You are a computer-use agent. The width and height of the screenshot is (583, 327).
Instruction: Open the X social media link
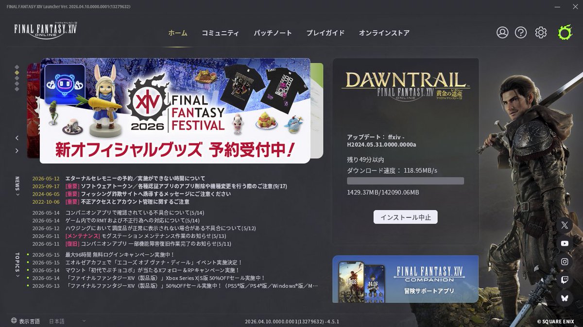point(564,225)
